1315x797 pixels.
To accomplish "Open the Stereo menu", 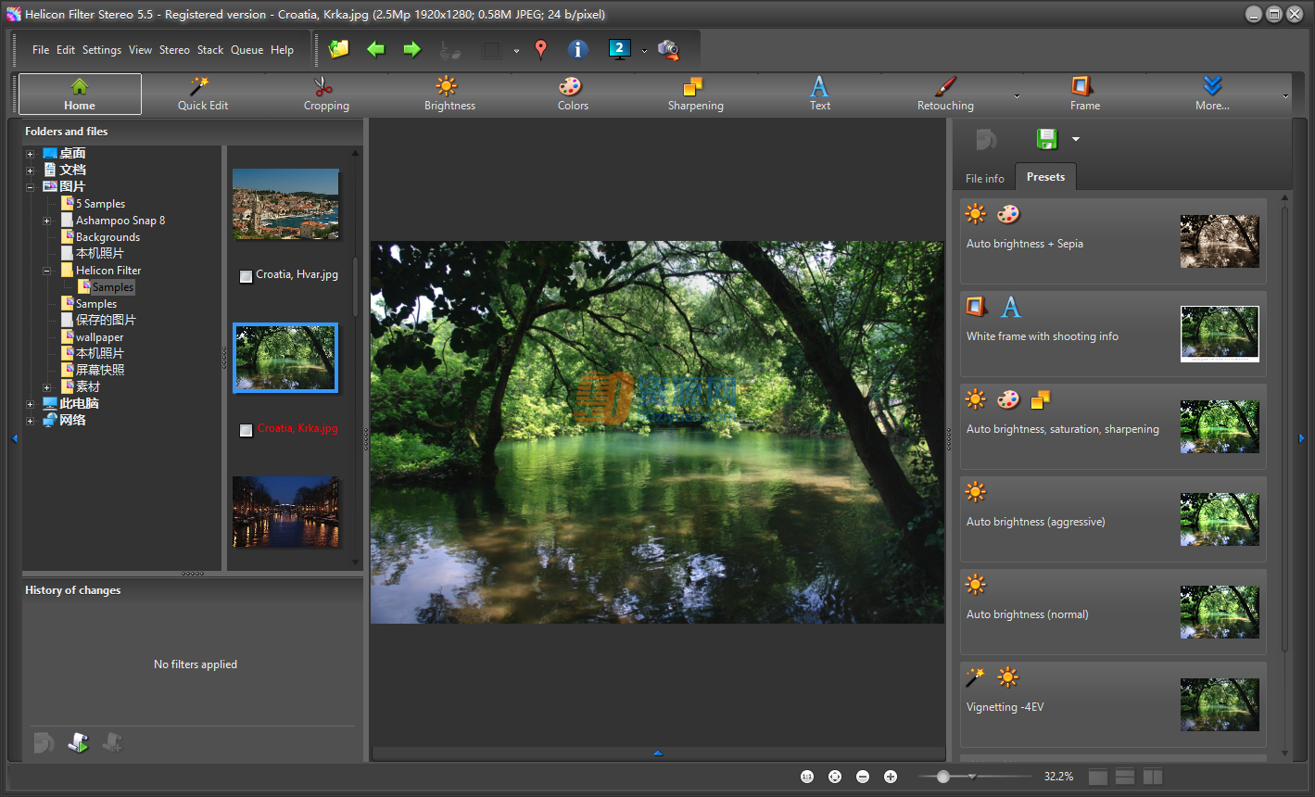I will (174, 50).
